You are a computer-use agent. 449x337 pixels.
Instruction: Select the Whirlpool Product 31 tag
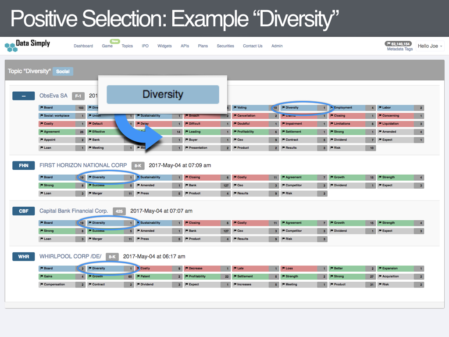point(352,284)
